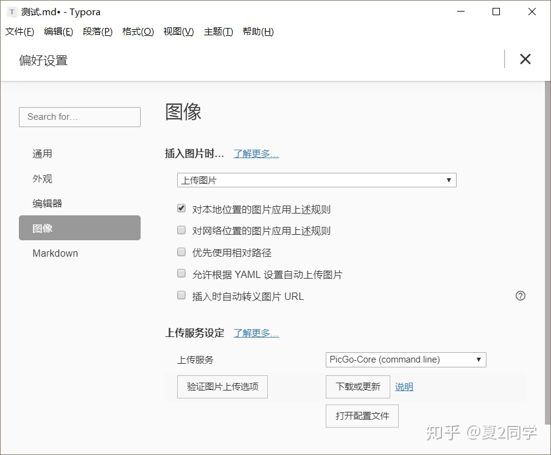This screenshot has height=455, width=551.
Task: Minimize the Typora window
Action: pyautogui.click(x=461, y=12)
